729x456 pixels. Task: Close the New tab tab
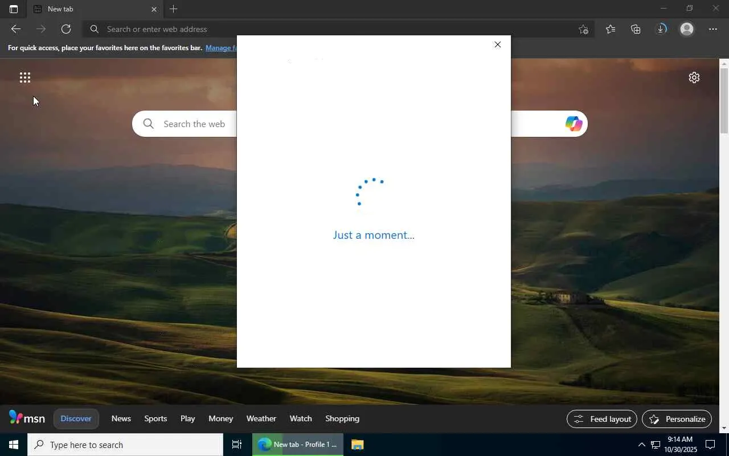click(154, 9)
